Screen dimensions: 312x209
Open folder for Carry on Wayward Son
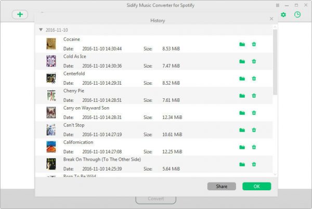click(x=242, y=113)
